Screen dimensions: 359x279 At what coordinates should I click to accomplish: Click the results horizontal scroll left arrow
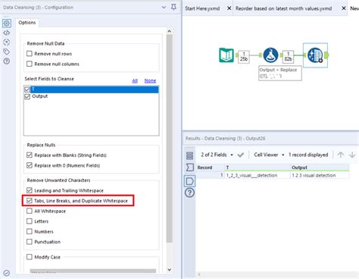199,274
